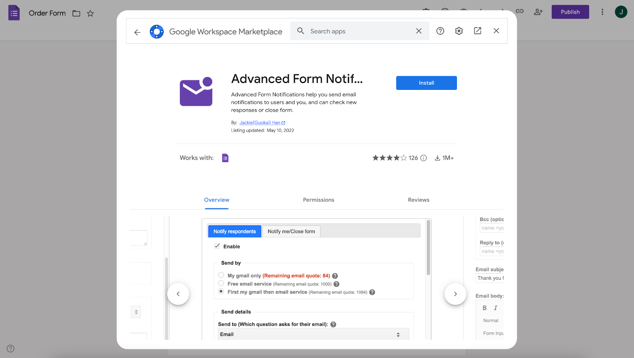Click the Advanced Form Notifications app icon
The image size is (634, 358).
(x=196, y=91)
